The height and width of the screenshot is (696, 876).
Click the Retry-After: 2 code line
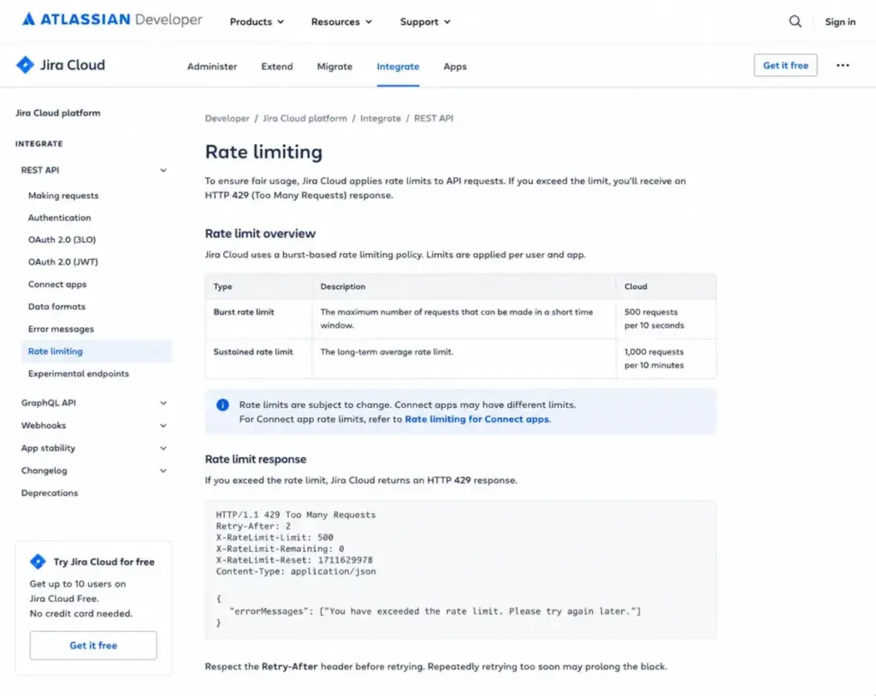[x=253, y=526]
